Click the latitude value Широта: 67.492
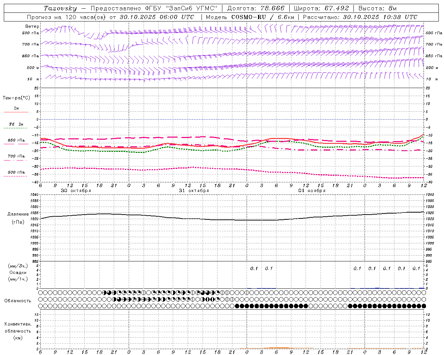This screenshot has width=444, height=355. point(321,8)
